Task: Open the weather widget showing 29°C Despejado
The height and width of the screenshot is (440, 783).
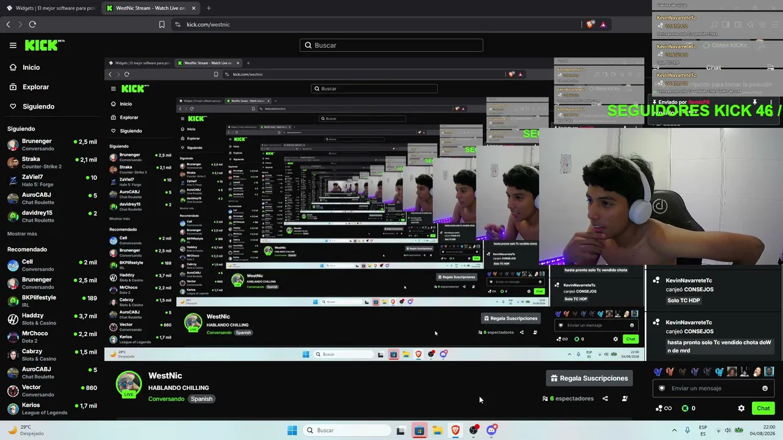Action: pyautogui.click(x=27, y=430)
